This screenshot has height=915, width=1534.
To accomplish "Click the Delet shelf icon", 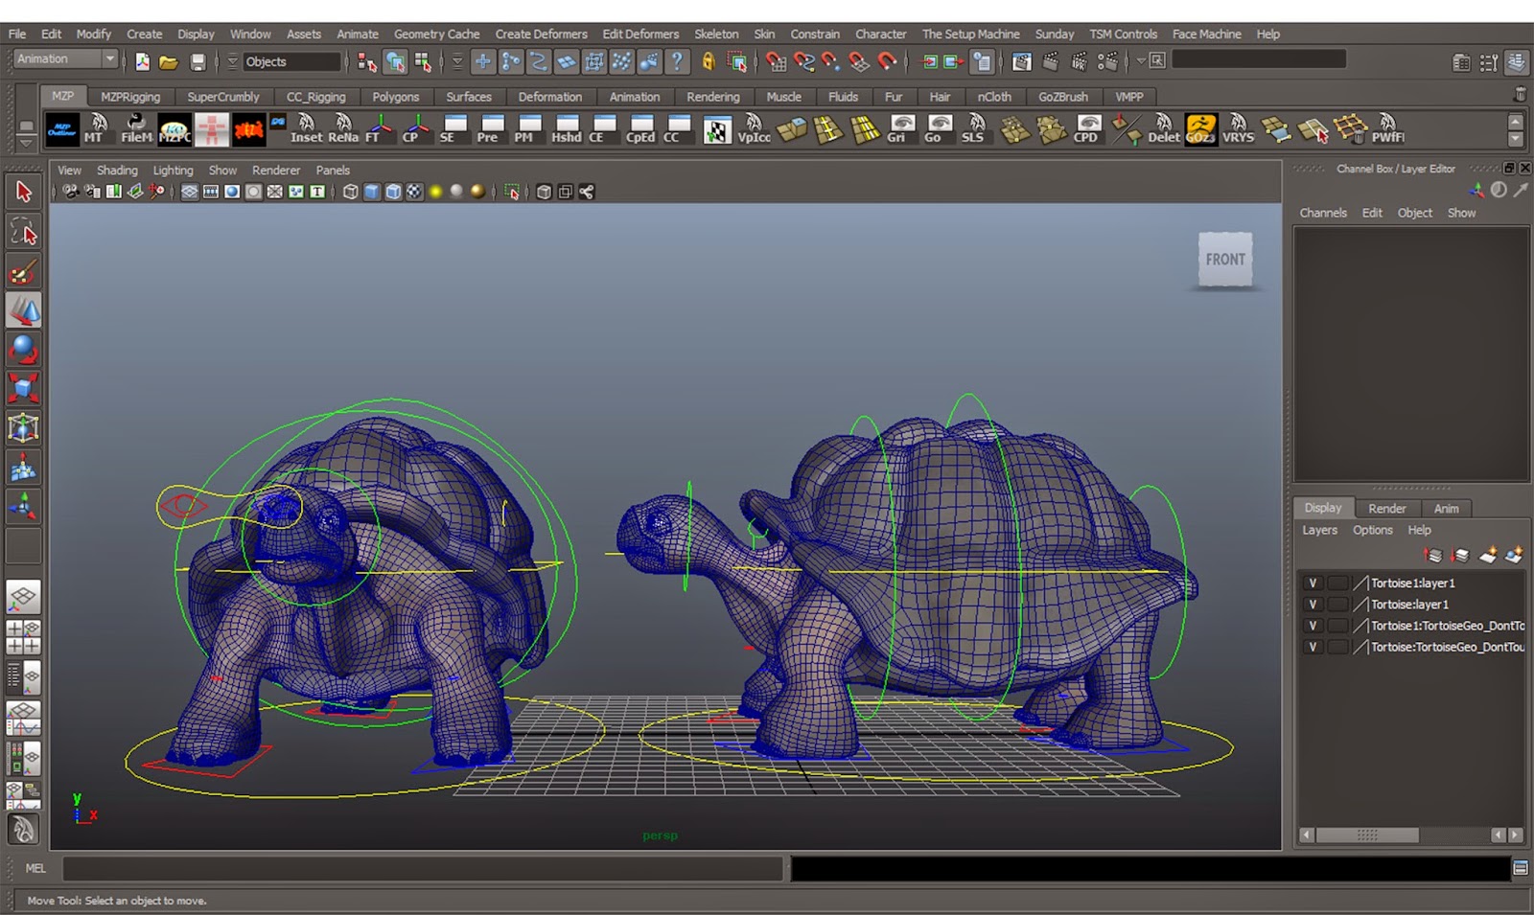I will 1163,129.
